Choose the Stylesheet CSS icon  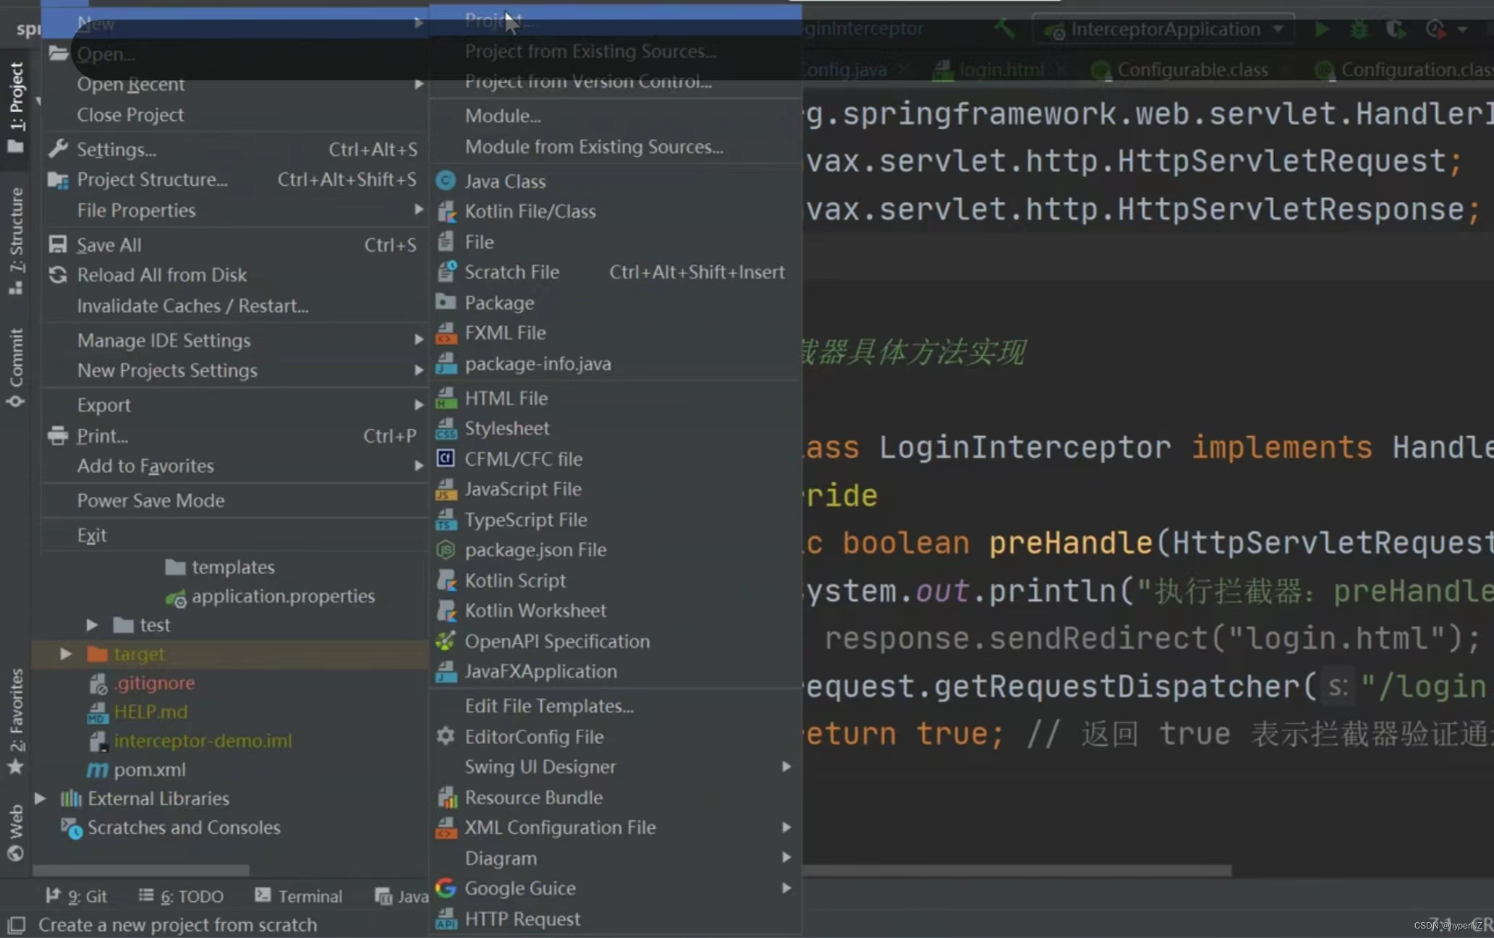pyautogui.click(x=446, y=428)
